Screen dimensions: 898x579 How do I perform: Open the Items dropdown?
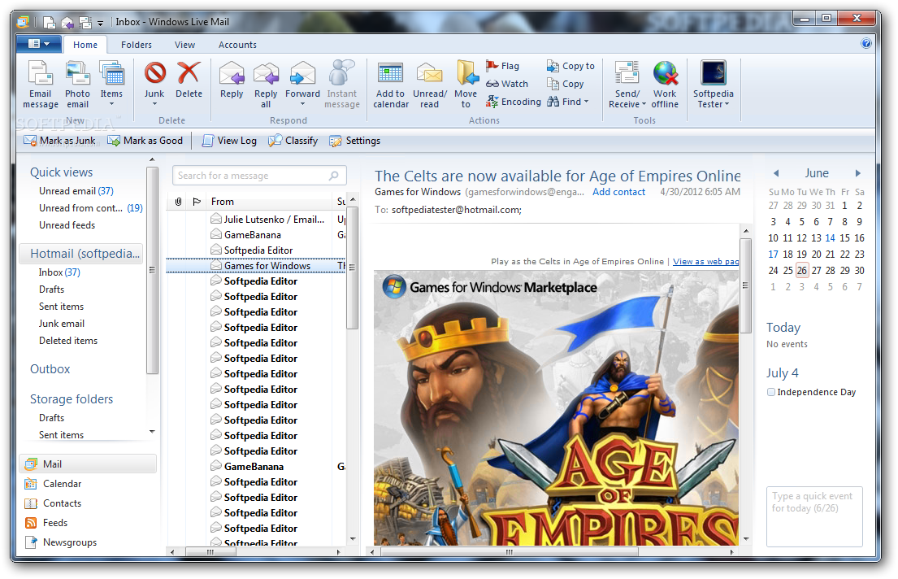111,84
